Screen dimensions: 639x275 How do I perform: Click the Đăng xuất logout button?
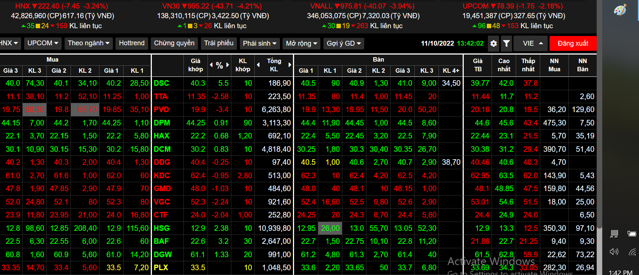[x=573, y=43]
